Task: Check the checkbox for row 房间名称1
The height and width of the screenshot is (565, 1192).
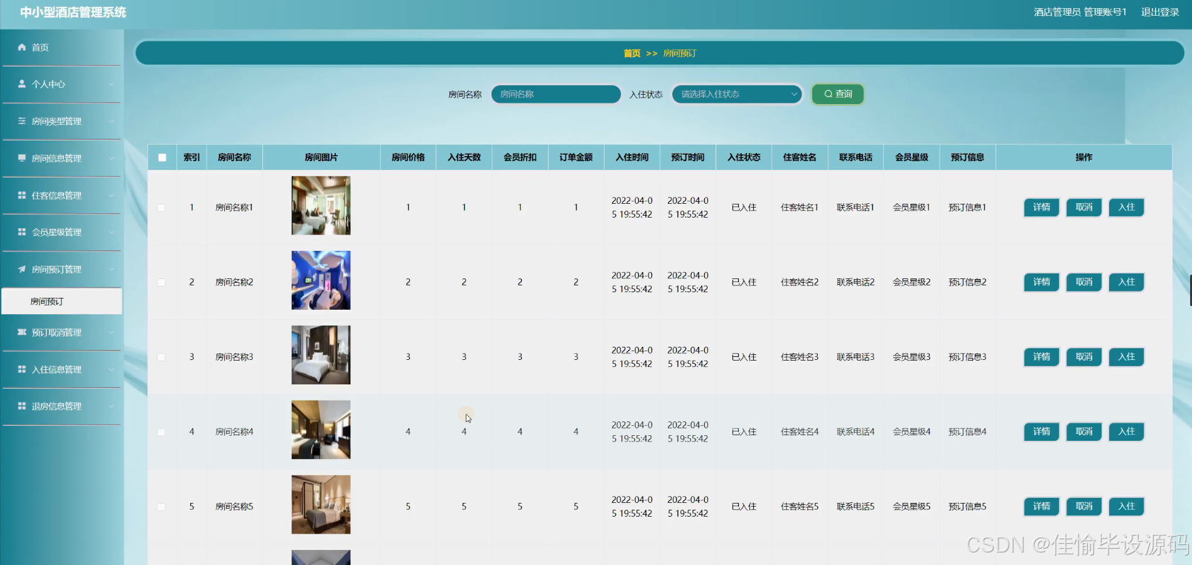Action: tap(161, 208)
